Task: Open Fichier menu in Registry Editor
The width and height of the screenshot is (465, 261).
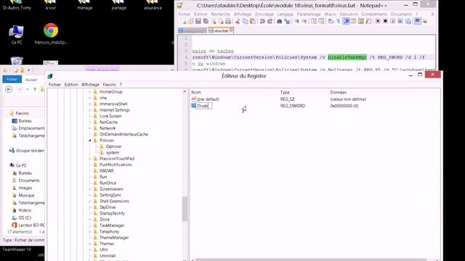Action: tap(54, 85)
